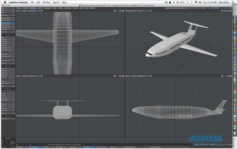The image size is (237, 149).
Task: Click the rotate icon in Perspective viewport header
Action: [225, 11]
